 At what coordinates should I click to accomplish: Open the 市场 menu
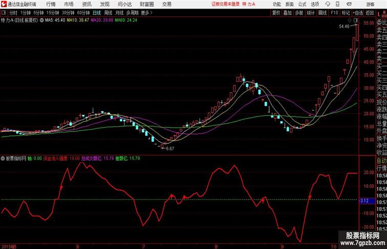click(69, 4)
